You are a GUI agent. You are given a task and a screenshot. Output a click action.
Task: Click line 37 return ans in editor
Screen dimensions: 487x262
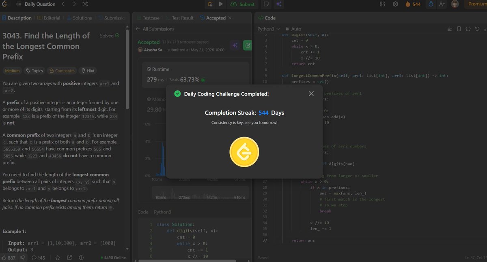(x=303, y=241)
